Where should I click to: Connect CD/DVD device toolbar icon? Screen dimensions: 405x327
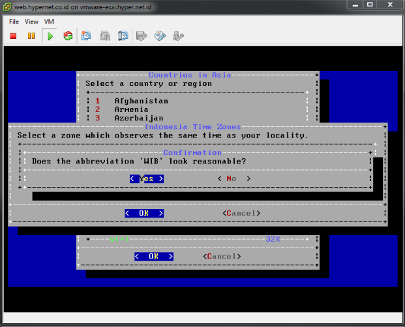tap(160, 36)
